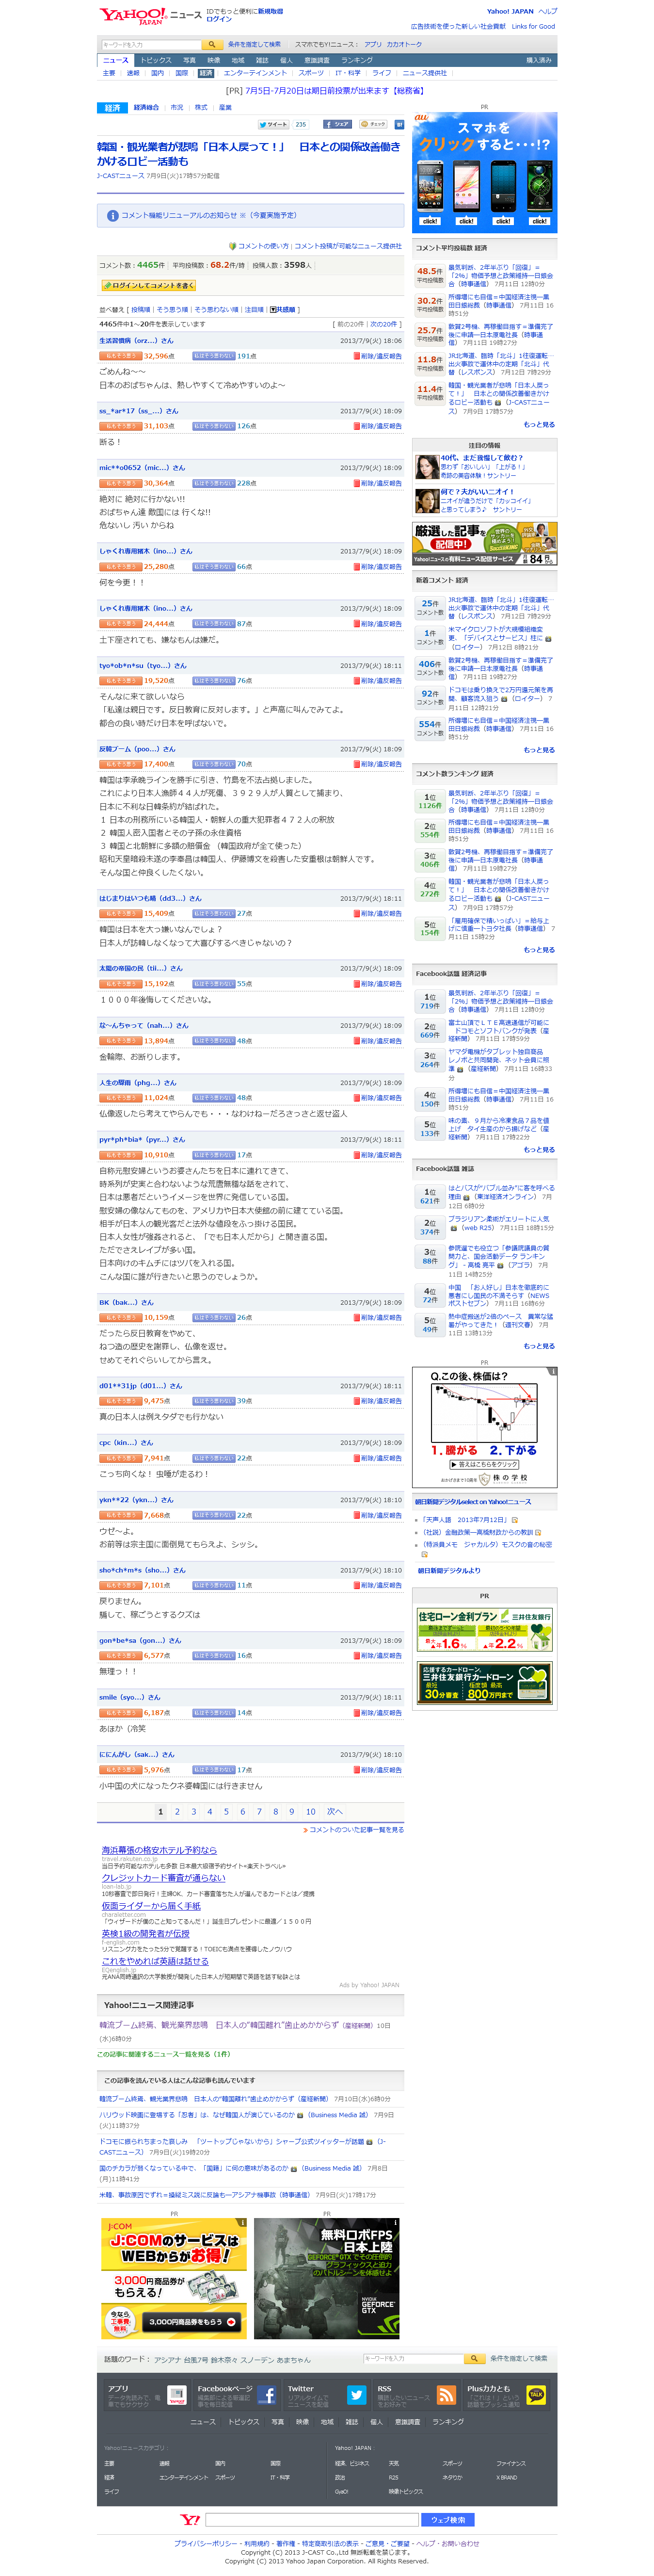Click 私はそう思わない on ss_*ar*17 comment

coord(214,426)
